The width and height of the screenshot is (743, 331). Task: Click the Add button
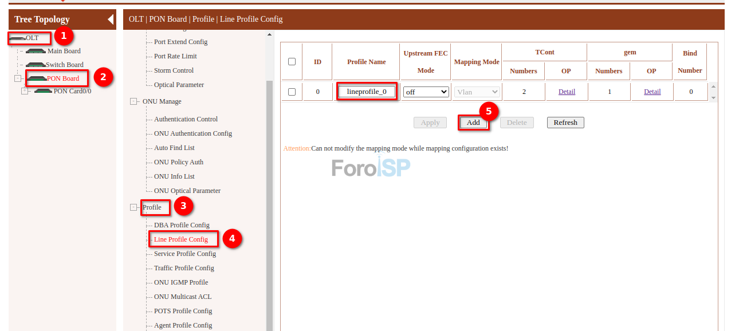tap(473, 123)
